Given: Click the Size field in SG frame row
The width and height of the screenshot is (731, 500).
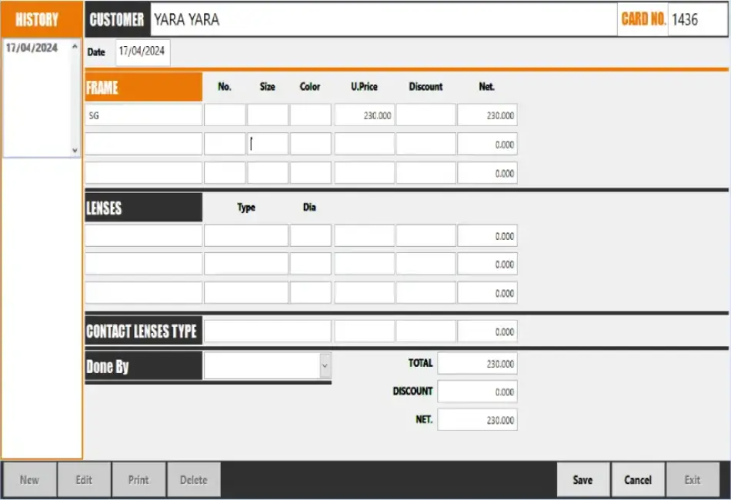Looking at the screenshot, I should point(268,115).
